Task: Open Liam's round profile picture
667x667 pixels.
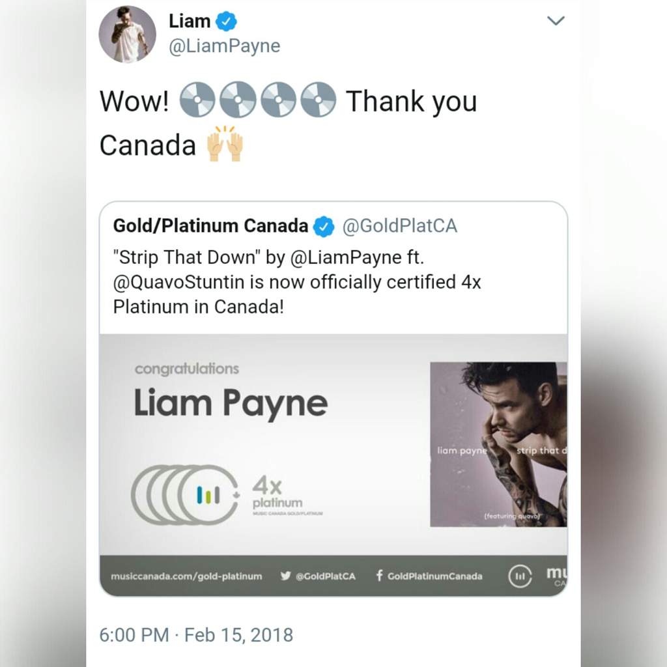Action: 127,34
